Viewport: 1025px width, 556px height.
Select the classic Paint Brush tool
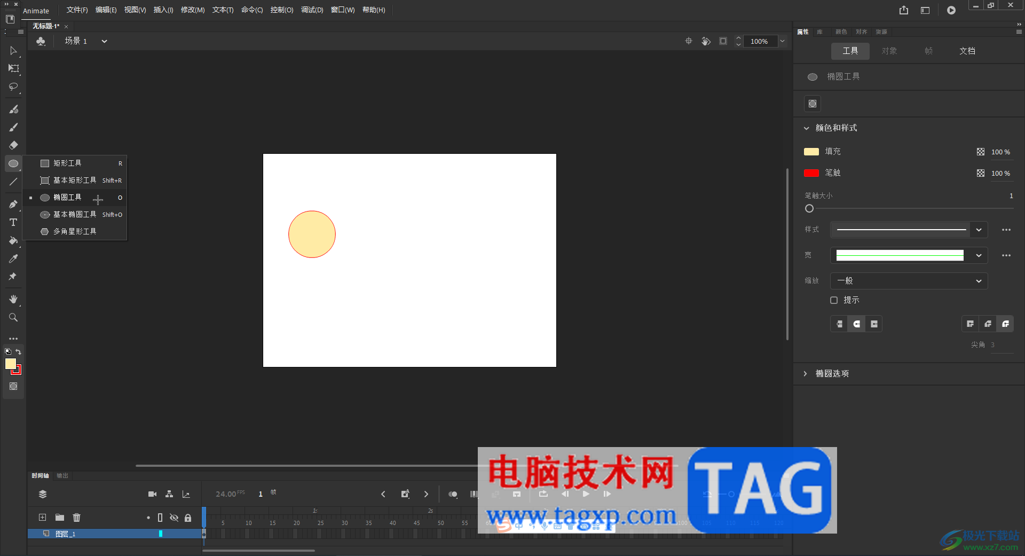[13, 127]
